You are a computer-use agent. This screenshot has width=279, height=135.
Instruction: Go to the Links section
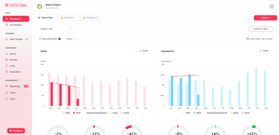tap(12, 66)
